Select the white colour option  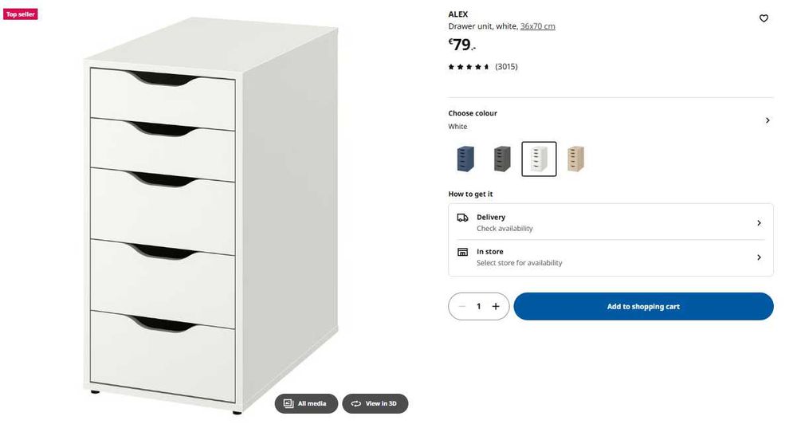coord(539,159)
